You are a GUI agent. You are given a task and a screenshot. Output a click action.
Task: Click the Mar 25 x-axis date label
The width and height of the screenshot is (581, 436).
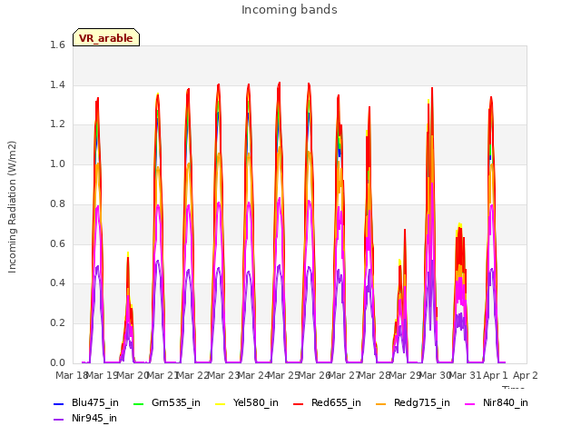pyautogui.click(x=283, y=375)
